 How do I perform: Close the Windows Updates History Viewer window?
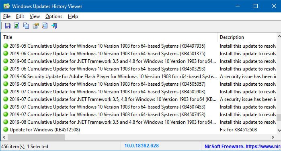click(x=274, y=6)
